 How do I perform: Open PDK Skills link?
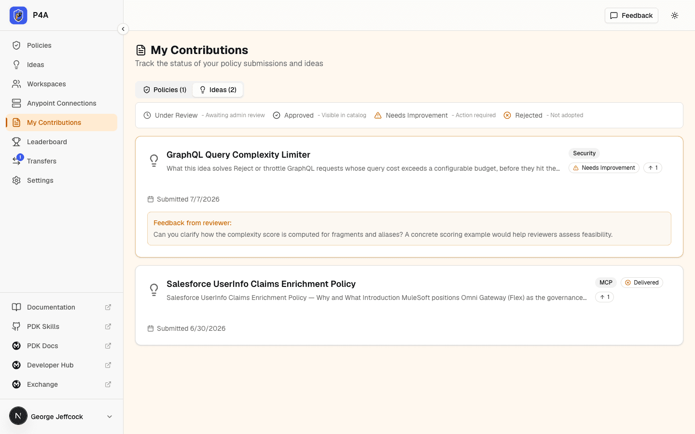click(x=61, y=326)
